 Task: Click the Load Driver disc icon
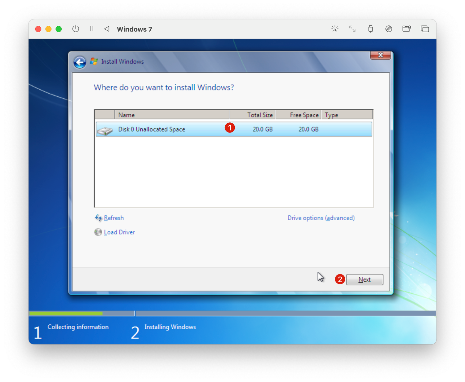point(98,232)
